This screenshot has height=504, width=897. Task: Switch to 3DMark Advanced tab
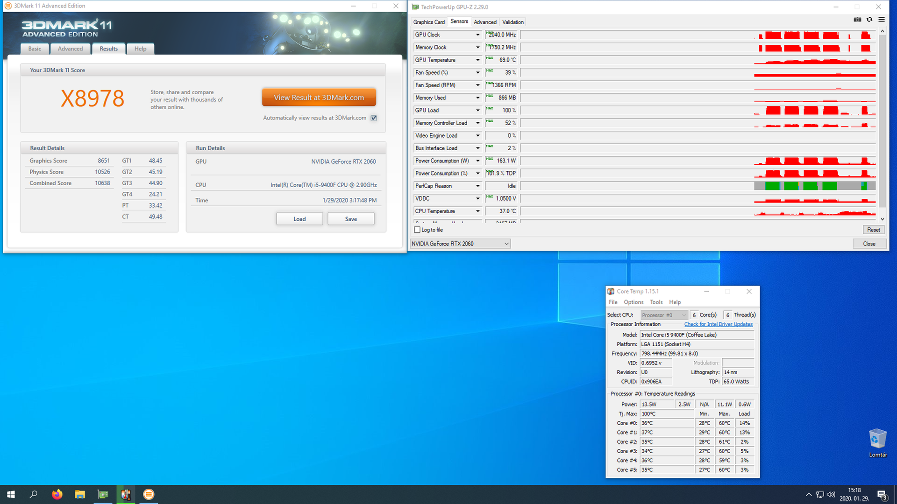[70, 49]
